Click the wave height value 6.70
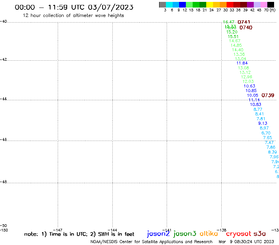Image resolution: width=279 pixels, height=245 pixels. coord(266,133)
